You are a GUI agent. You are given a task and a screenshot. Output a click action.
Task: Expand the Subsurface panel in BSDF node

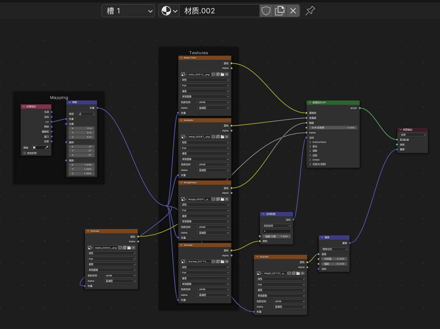click(310, 142)
